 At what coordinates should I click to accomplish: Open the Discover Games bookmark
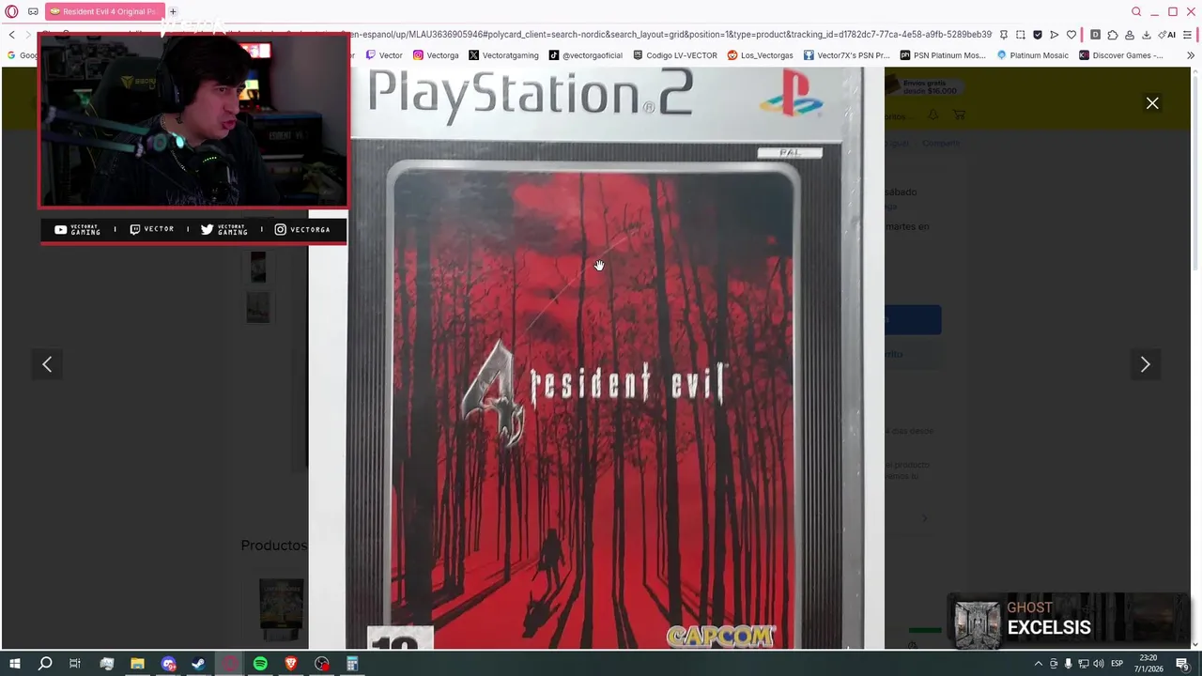click(x=1121, y=55)
